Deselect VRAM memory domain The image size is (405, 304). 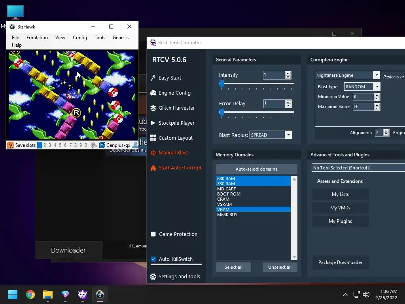pyautogui.click(x=254, y=209)
